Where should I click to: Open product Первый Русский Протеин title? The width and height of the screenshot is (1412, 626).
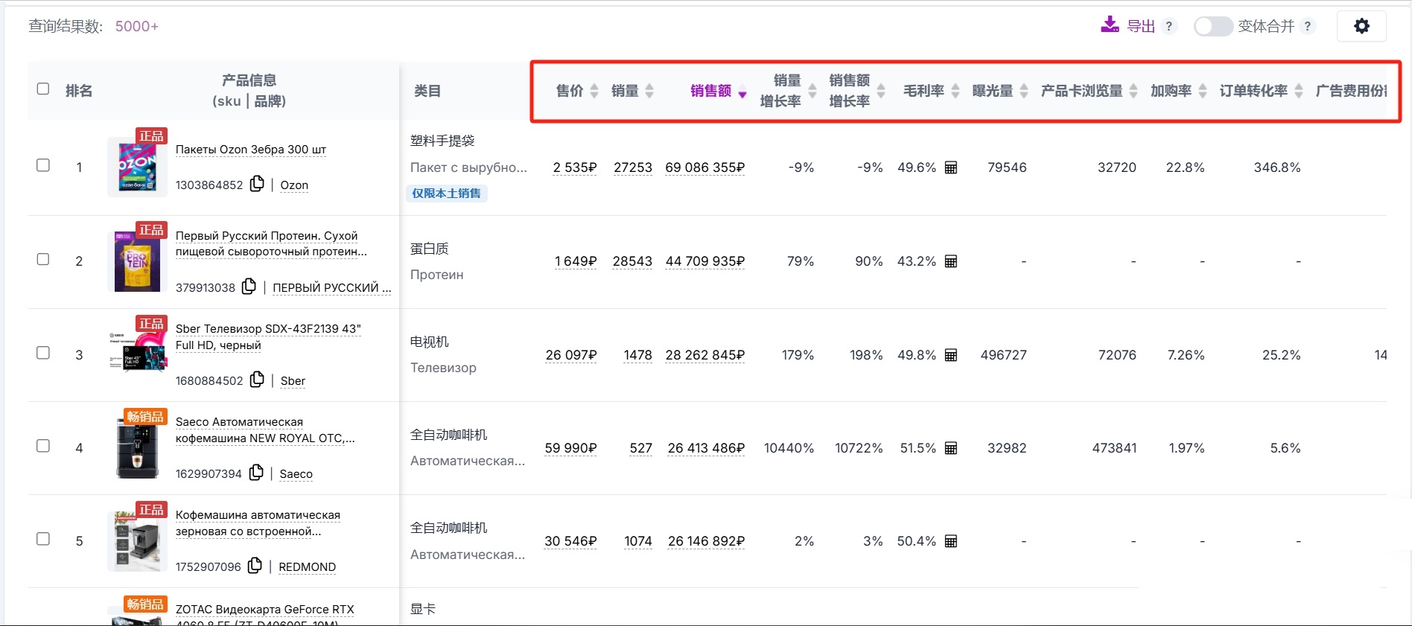pos(271,243)
